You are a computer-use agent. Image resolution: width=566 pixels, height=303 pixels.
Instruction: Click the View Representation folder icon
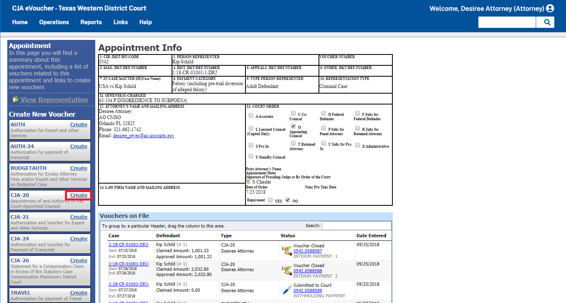[x=15, y=99]
